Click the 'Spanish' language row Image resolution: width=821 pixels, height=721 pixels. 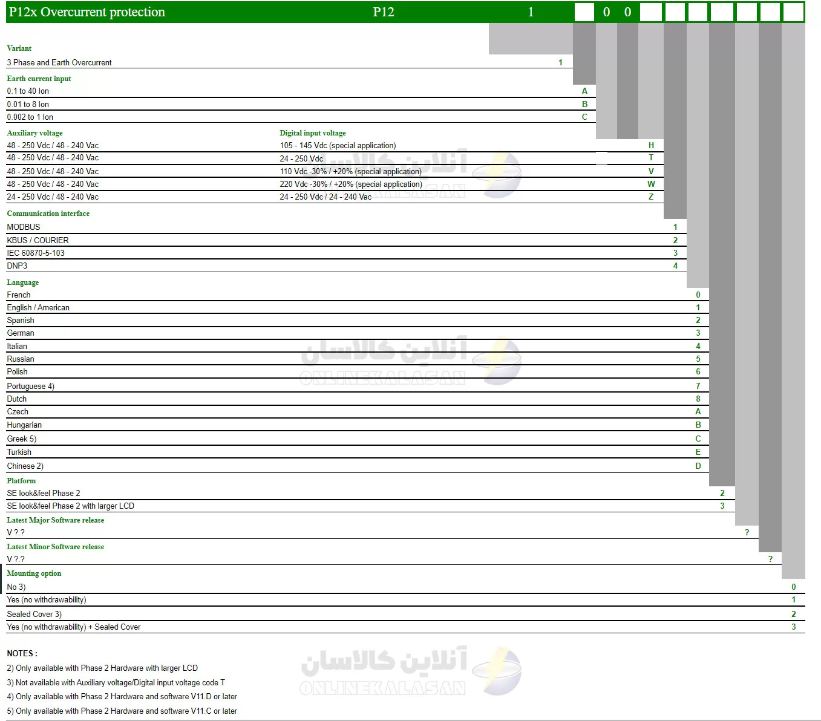coord(358,320)
